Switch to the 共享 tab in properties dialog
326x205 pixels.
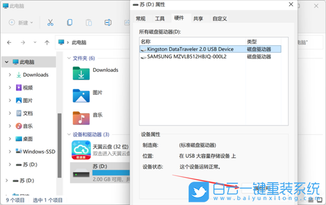coord(198,18)
